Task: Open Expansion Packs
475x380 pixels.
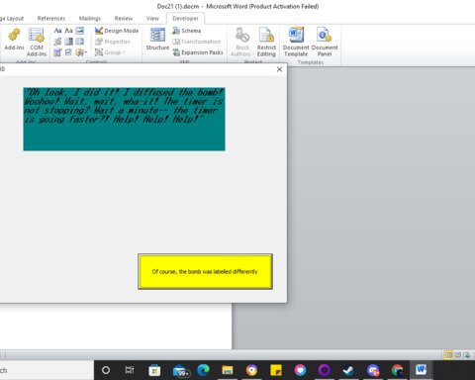Action: [x=198, y=52]
